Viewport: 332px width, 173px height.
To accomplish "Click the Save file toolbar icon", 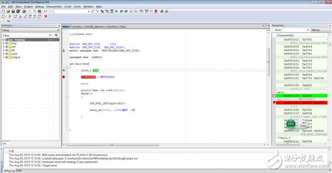I will point(13,11).
